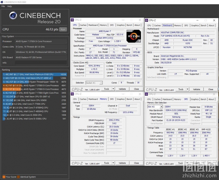219x180 pixels.
Task: Open CPU tab in the SPD CPU-Z window
Action: click(149, 99)
